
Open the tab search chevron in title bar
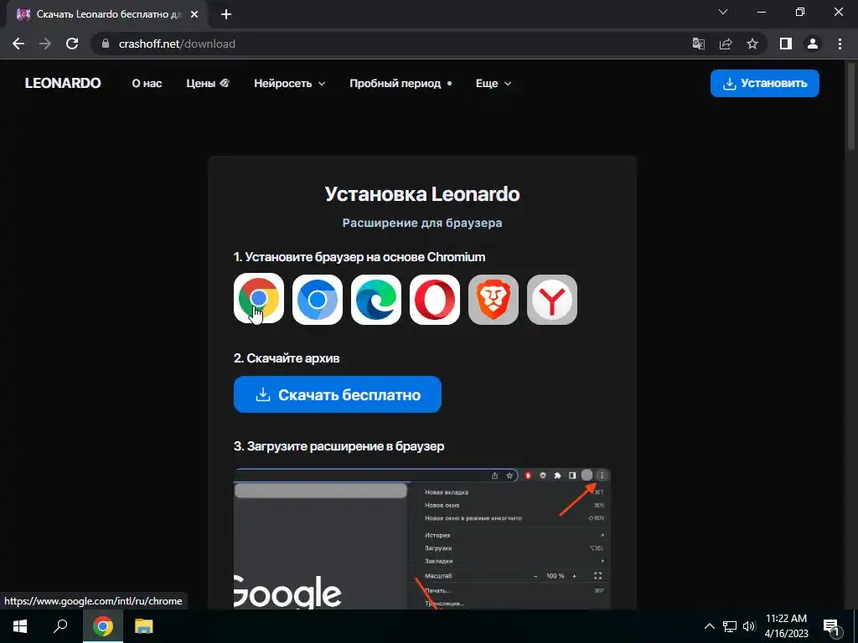[723, 12]
